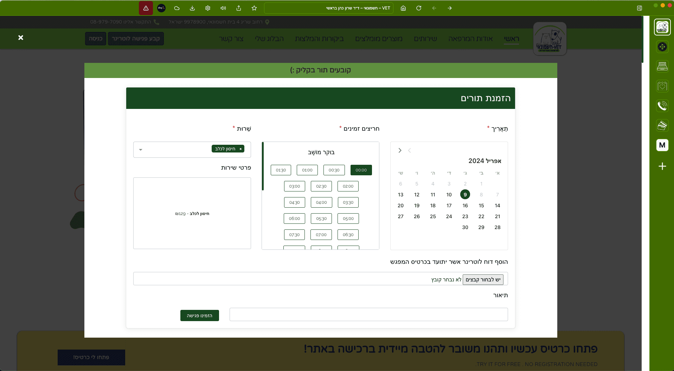Viewport: 674px width, 371px height.
Task: Expand the service dropdown arrow
Action: pos(141,150)
